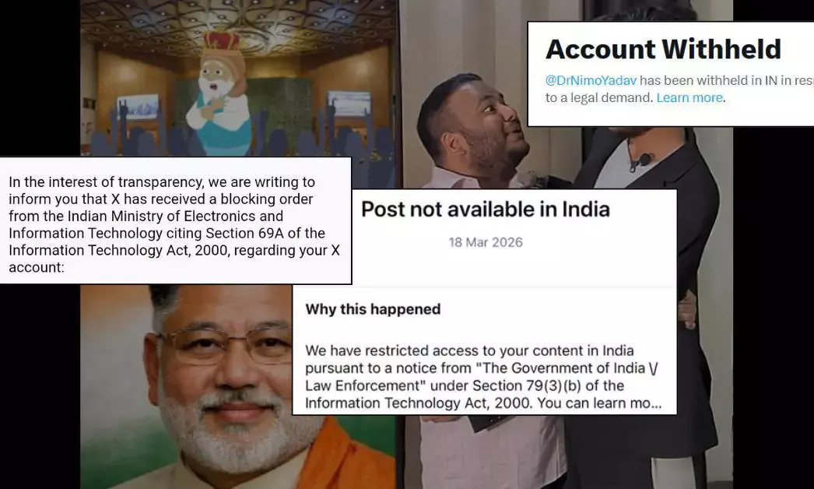The image size is (814, 489).
Task: Click the Post not available in India title
Action: click(x=486, y=209)
